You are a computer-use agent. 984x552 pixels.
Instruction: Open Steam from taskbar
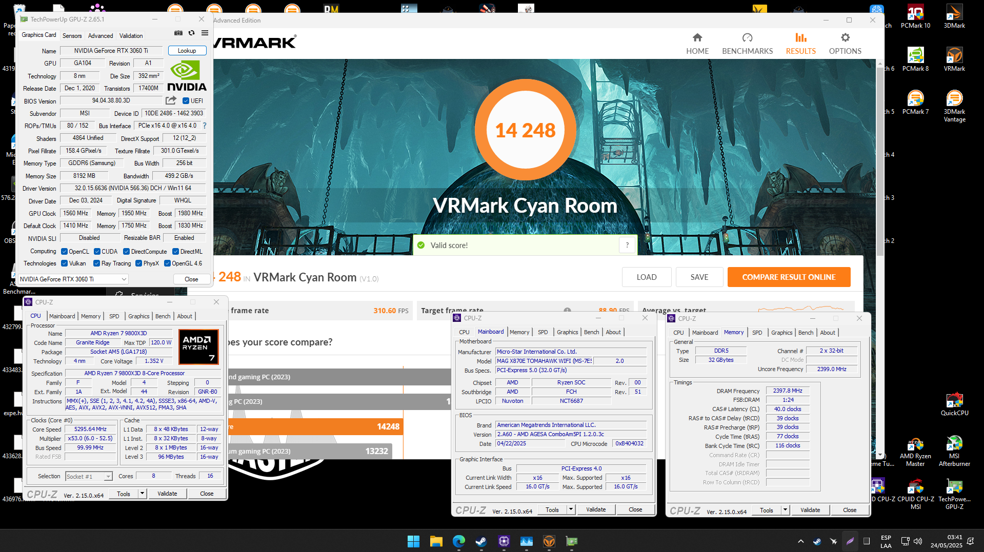pyautogui.click(x=481, y=541)
